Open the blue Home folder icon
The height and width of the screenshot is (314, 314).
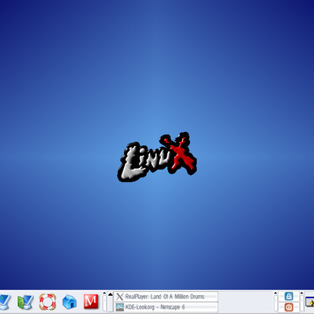click(70, 301)
